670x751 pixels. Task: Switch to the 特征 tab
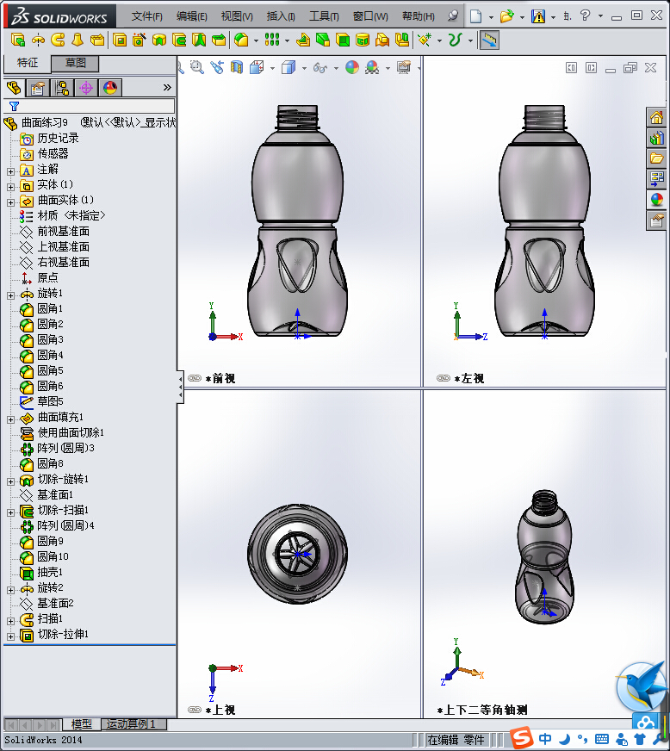28,63
